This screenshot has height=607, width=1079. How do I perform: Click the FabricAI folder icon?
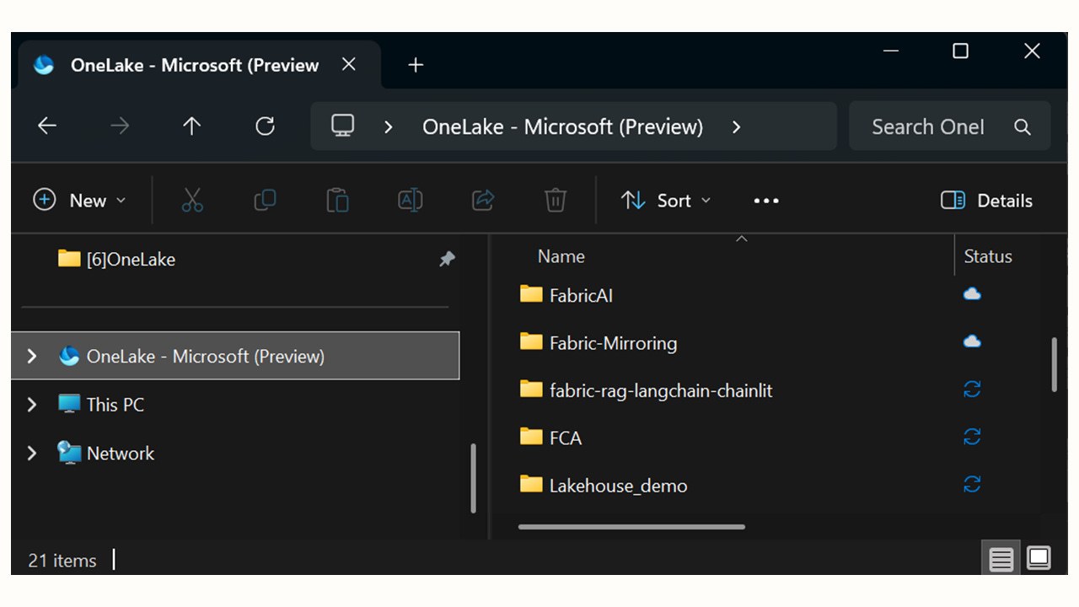pos(531,294)
